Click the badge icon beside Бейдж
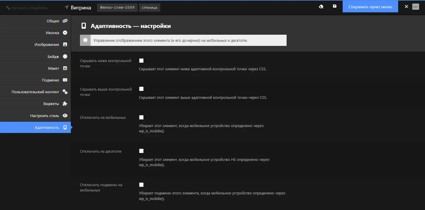The height and width of the screenshot is (210, 425). 65,56
